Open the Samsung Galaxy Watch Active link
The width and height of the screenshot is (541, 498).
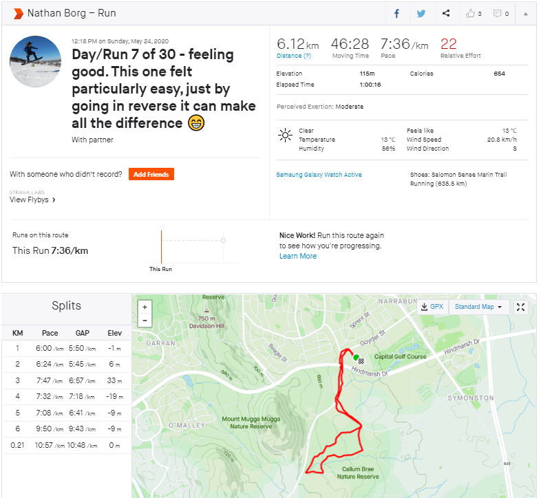pos(319,175)
